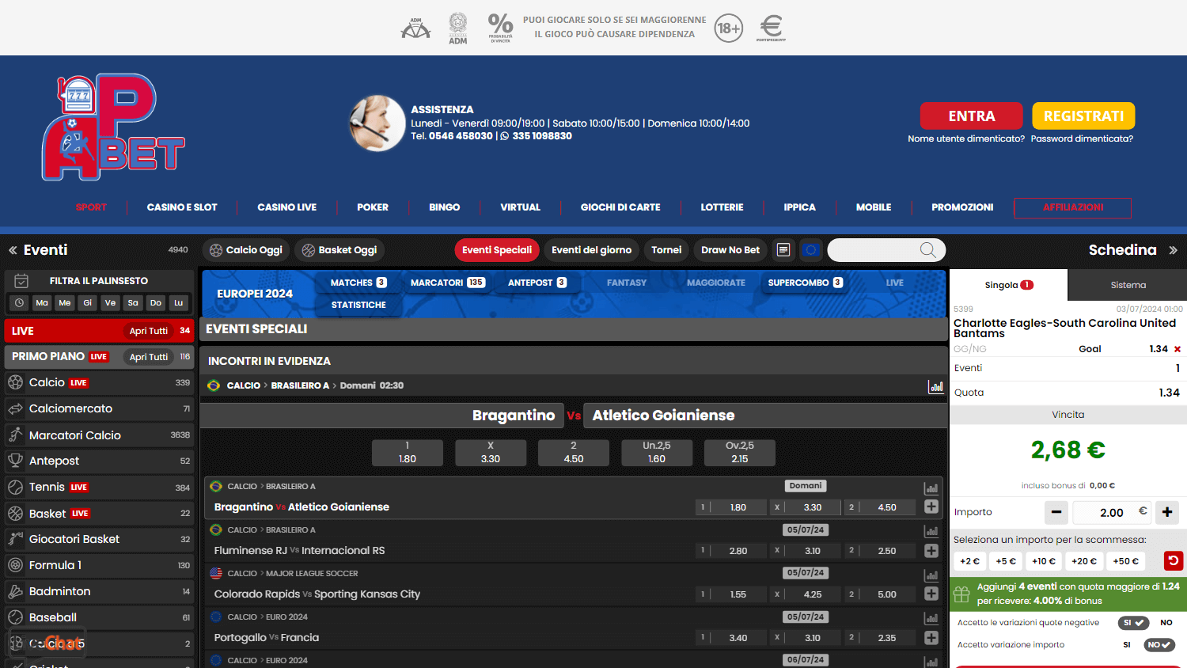Show more bets for Portogallo vs Francia
This screenshot has height=668, width=1187.
(x=931, y=637)
